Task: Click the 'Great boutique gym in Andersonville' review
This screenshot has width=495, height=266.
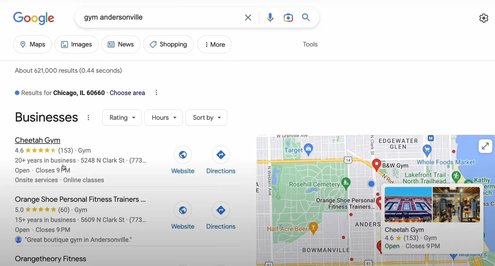Action: coord(78,240)
